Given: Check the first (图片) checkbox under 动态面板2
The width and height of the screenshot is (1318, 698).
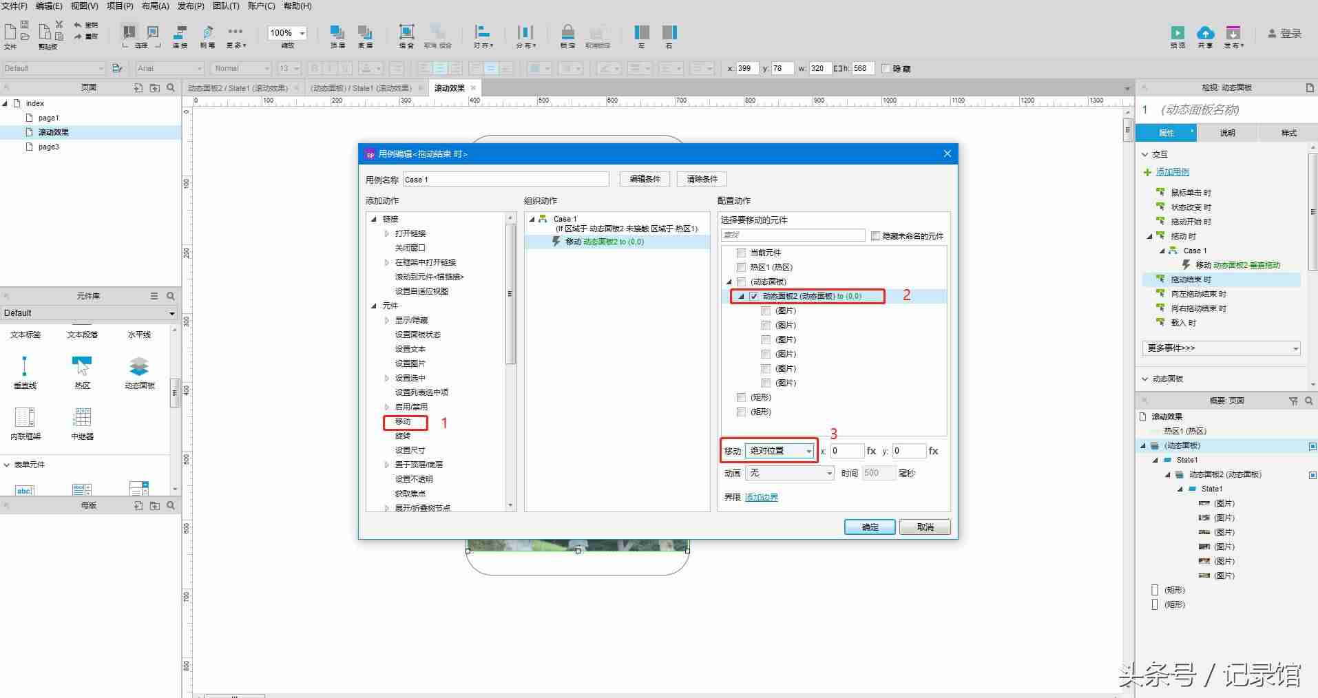Looking at the screenshot, I should [766, 310].
